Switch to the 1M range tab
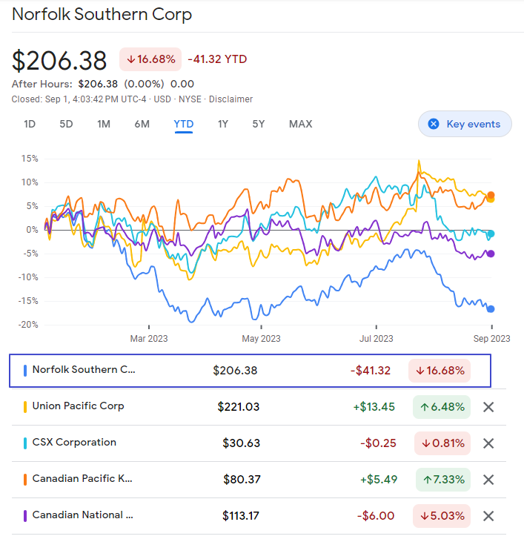The height and width of the screenshot is (539, 524). tap(104, 124)
